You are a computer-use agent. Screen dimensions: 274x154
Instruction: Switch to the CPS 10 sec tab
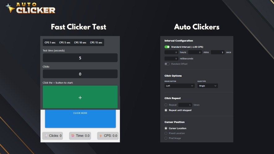point(80,42)
